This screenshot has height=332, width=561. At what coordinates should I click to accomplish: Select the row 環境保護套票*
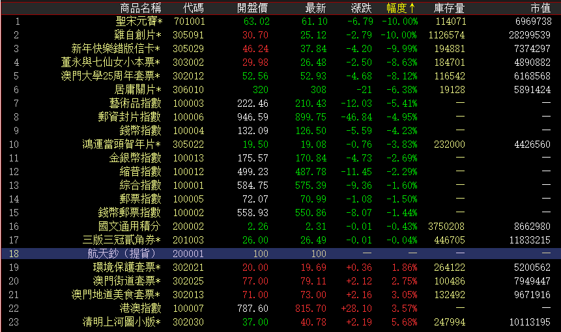(280, 268)
